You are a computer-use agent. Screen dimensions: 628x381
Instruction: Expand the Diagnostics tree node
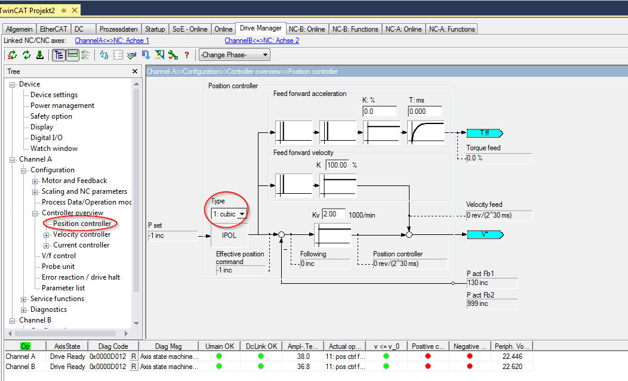[24, 310]
